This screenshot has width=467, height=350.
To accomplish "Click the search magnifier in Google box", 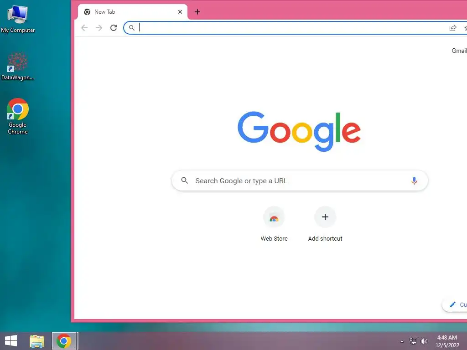I will coord(185,180).
